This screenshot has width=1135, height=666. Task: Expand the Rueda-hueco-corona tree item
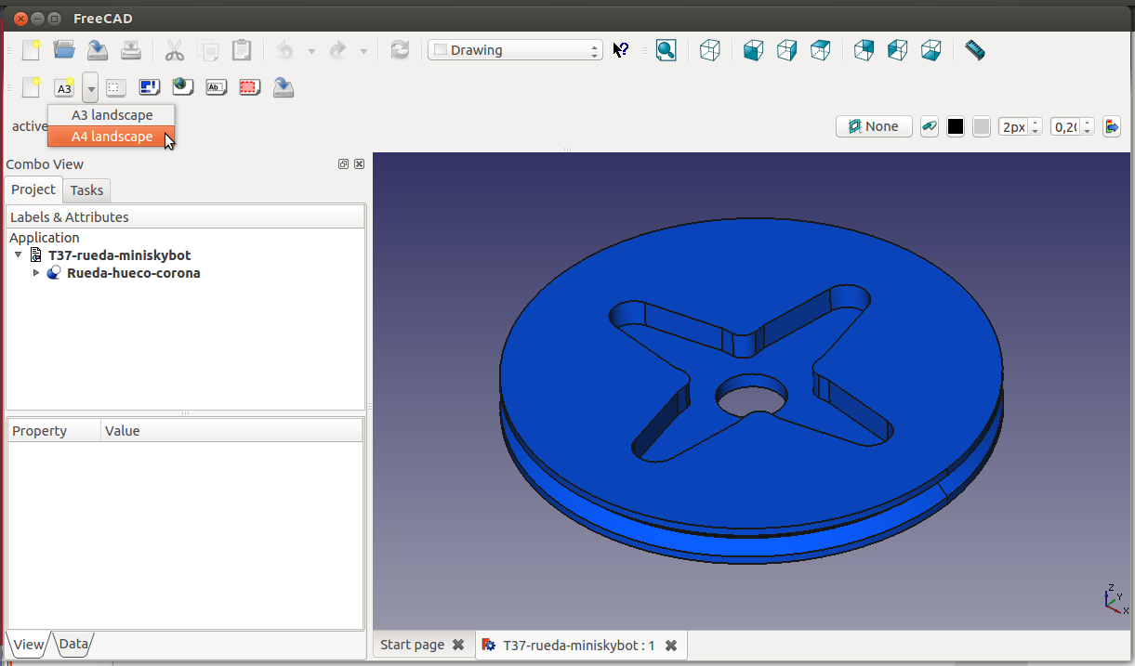click(36, 273)
